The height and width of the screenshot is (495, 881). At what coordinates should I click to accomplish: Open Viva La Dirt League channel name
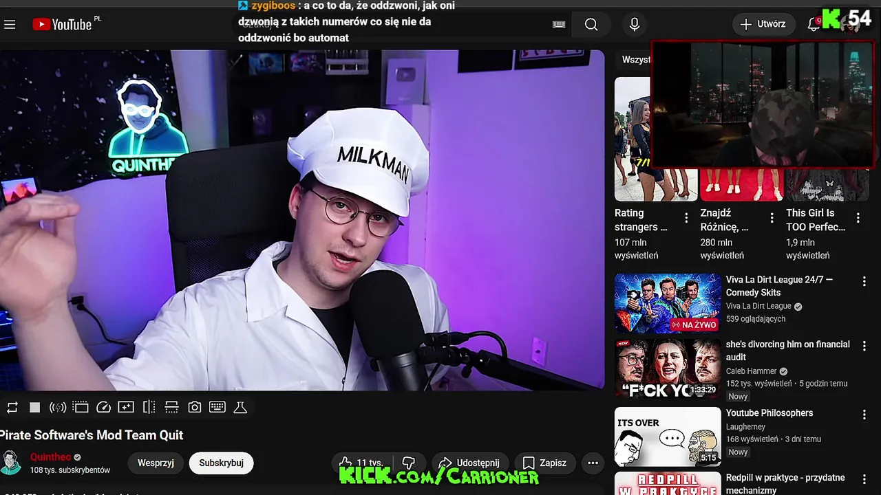tap(758, 306)
